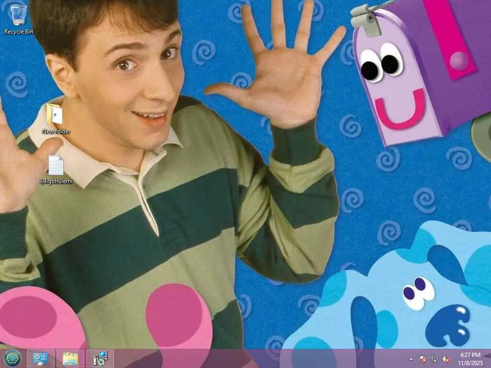
Task: Open the Control Panel taskbar icon
Action: click(41, 358)
